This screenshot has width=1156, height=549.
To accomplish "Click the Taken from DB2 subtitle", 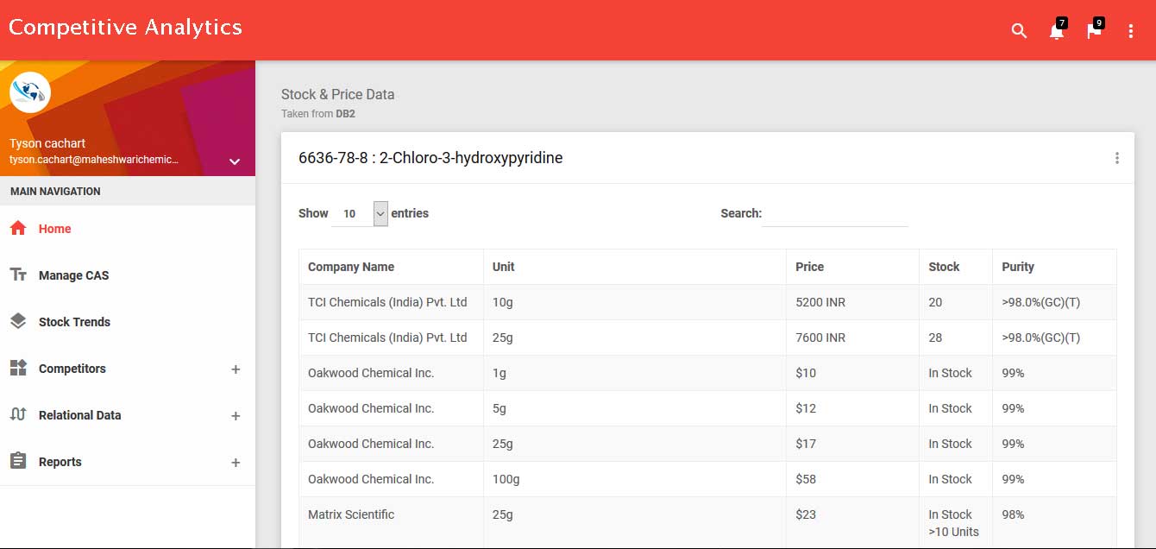I will point(318,114).
